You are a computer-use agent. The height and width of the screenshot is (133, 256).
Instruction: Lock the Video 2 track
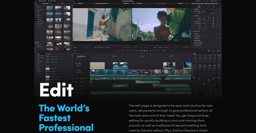(x=76, y=65)
